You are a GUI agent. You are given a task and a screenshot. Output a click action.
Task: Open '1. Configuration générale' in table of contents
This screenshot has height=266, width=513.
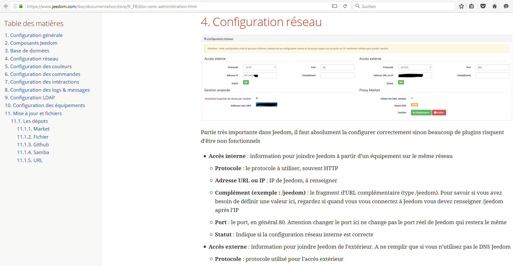click(x=34, y=35)
